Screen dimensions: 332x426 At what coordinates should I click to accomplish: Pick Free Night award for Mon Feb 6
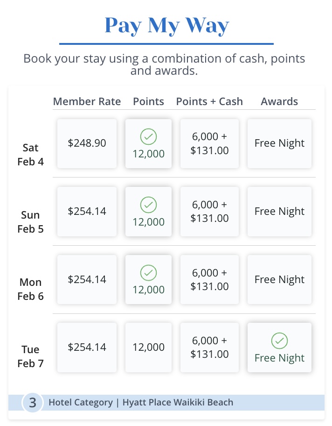pyautogui.click(x=279, y=279)
